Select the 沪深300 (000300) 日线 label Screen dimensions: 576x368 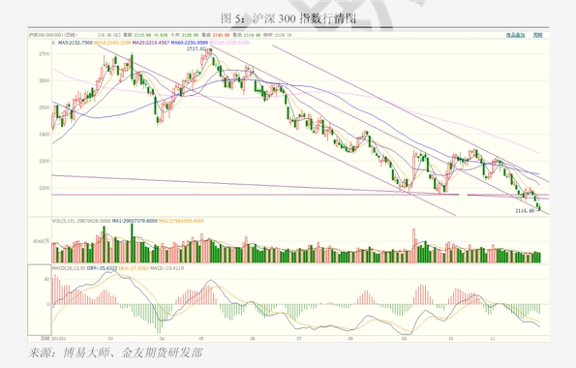(53, 35)
